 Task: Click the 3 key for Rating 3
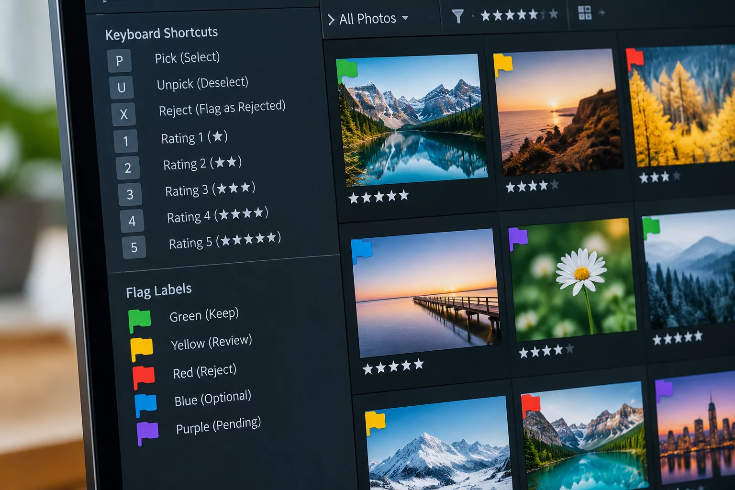coord(130,194)
